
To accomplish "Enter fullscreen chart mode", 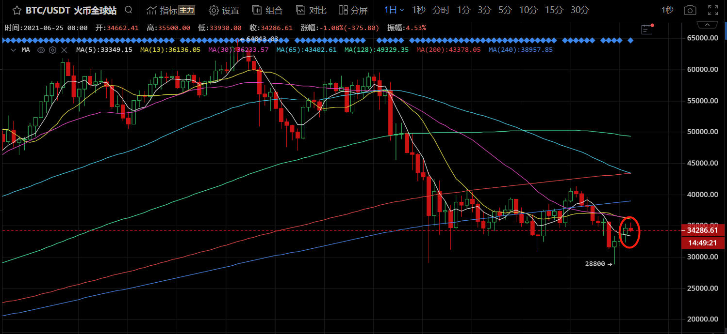I will (712, 10).
